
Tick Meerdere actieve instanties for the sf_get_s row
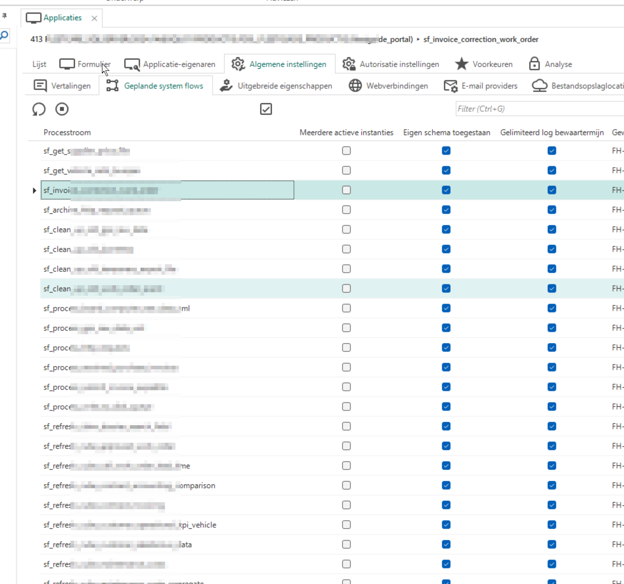coord(347,151)
